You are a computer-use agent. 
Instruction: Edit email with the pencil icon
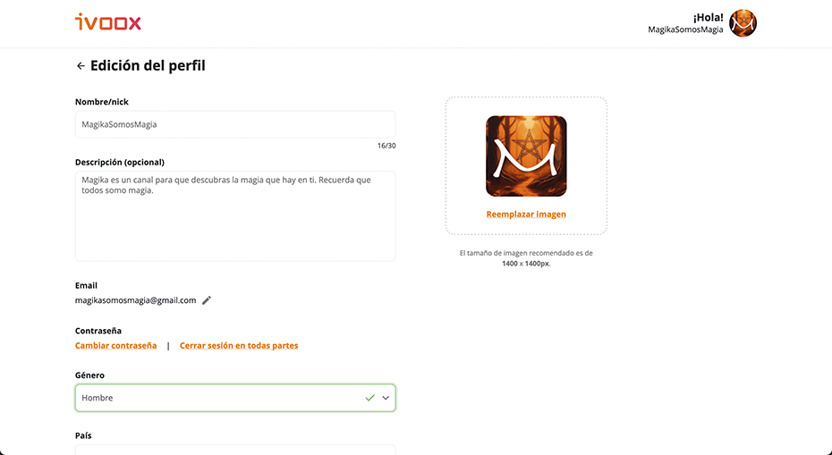(x=207, y=300)
